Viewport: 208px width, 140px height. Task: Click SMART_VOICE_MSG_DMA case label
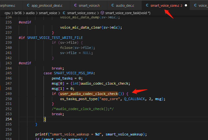coord(74,73)
